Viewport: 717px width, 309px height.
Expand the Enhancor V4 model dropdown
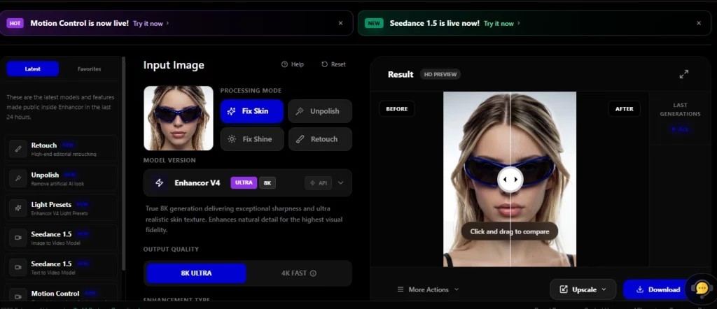[341, 182]
